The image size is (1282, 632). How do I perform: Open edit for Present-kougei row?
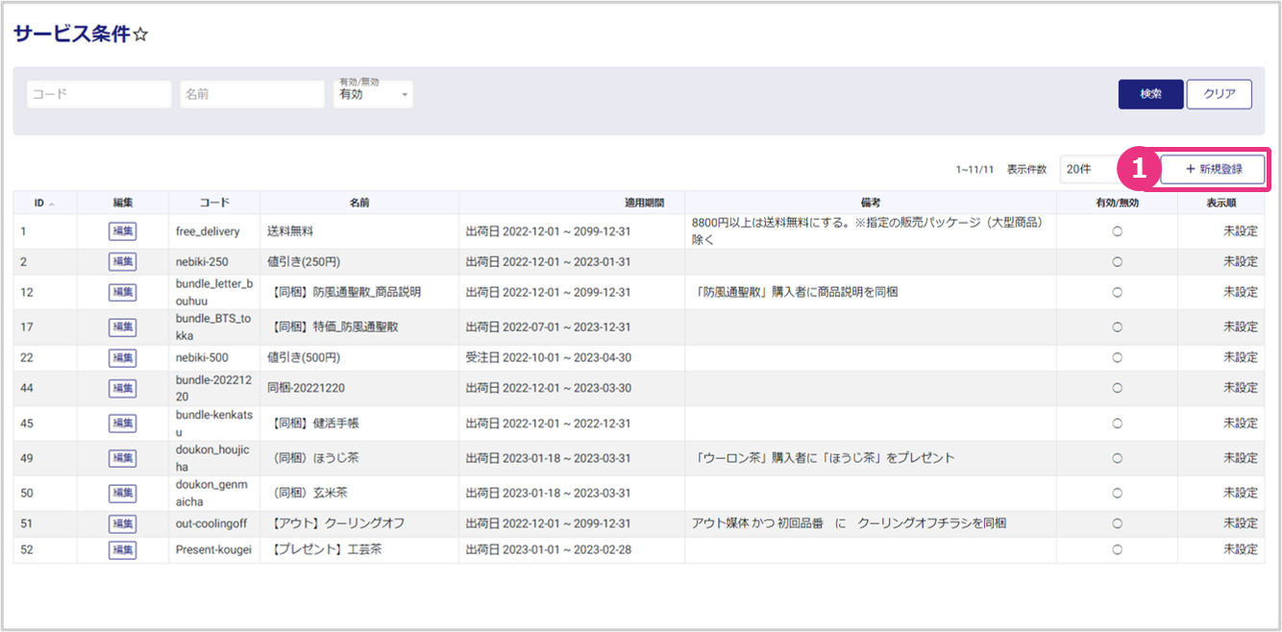pyautogui.click(x=122, y=549)
